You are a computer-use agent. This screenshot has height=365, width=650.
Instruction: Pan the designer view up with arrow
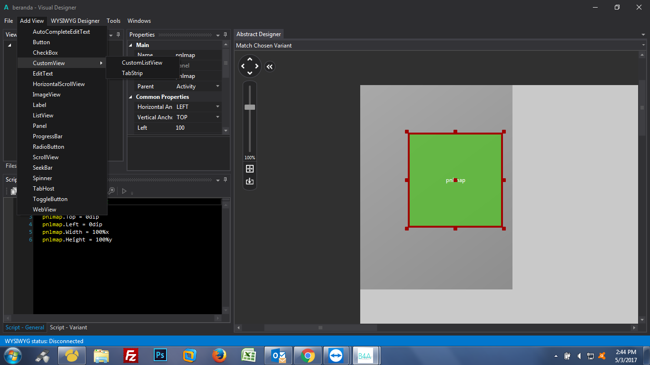pos(250,59)
